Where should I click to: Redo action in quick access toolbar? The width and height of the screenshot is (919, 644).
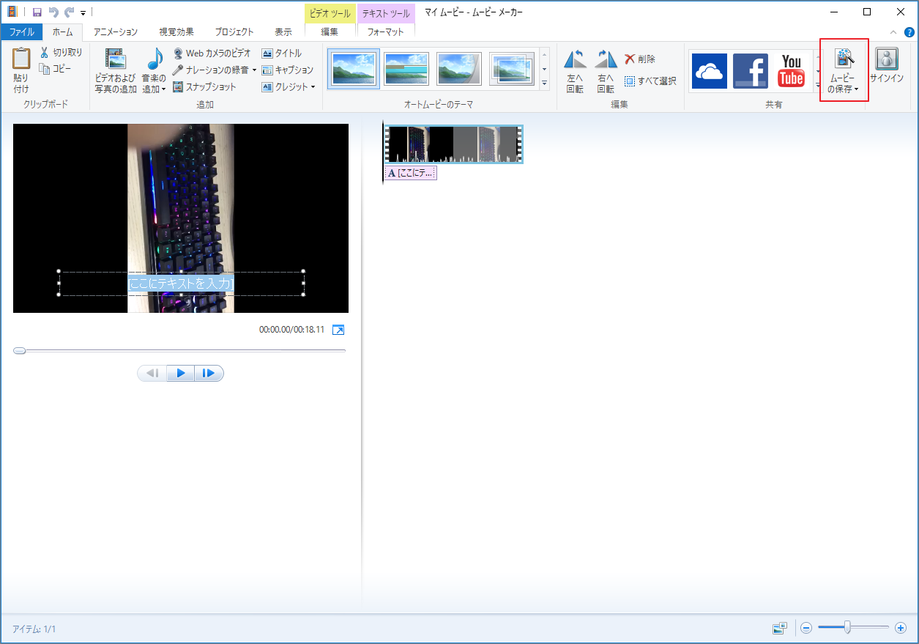(70, 12)
